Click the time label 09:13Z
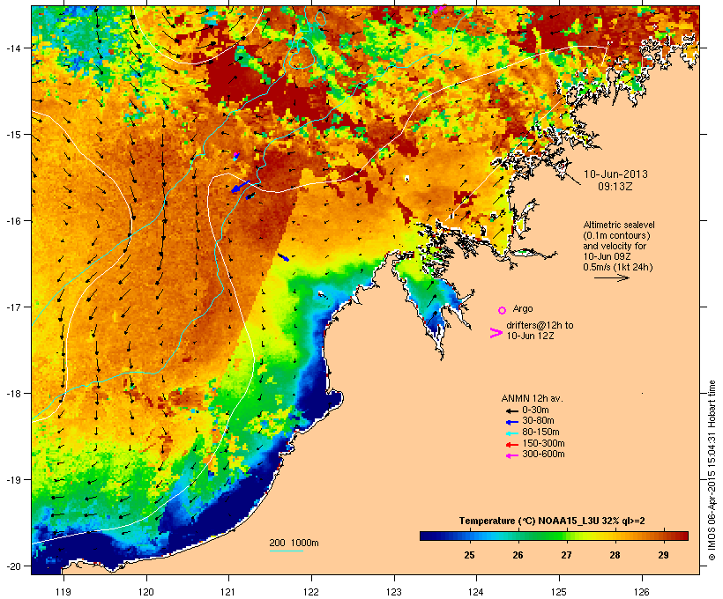The width and height of the screenshot is (723, 599). pyautogui.click(x=615, y=187)
